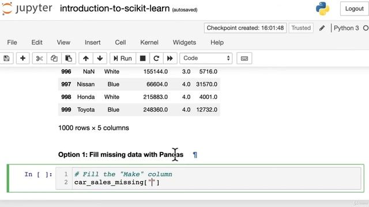Click the 155144.0 odometer value
The width and height of the screenshot is (369, 207).
(156, 71)
